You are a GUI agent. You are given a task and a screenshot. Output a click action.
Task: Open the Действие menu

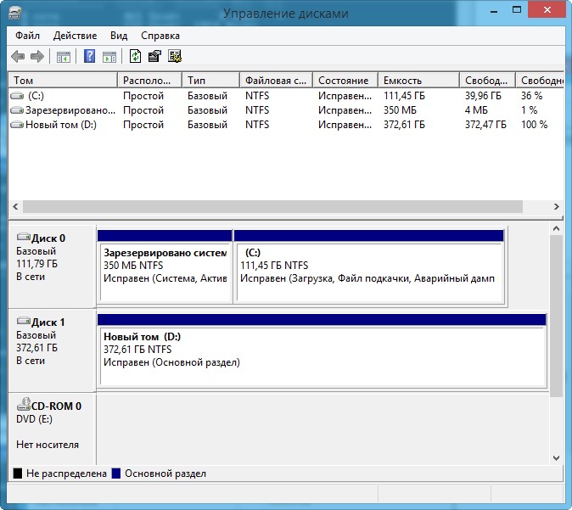75,36
